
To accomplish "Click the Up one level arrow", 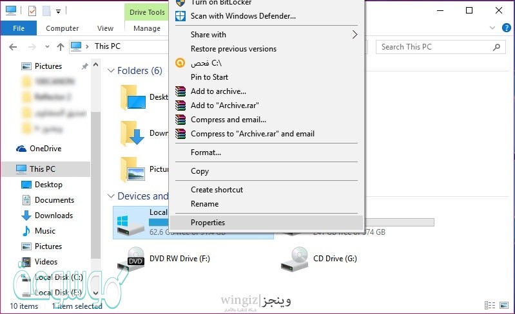I will pyautogui.click(x=61, y=47).
